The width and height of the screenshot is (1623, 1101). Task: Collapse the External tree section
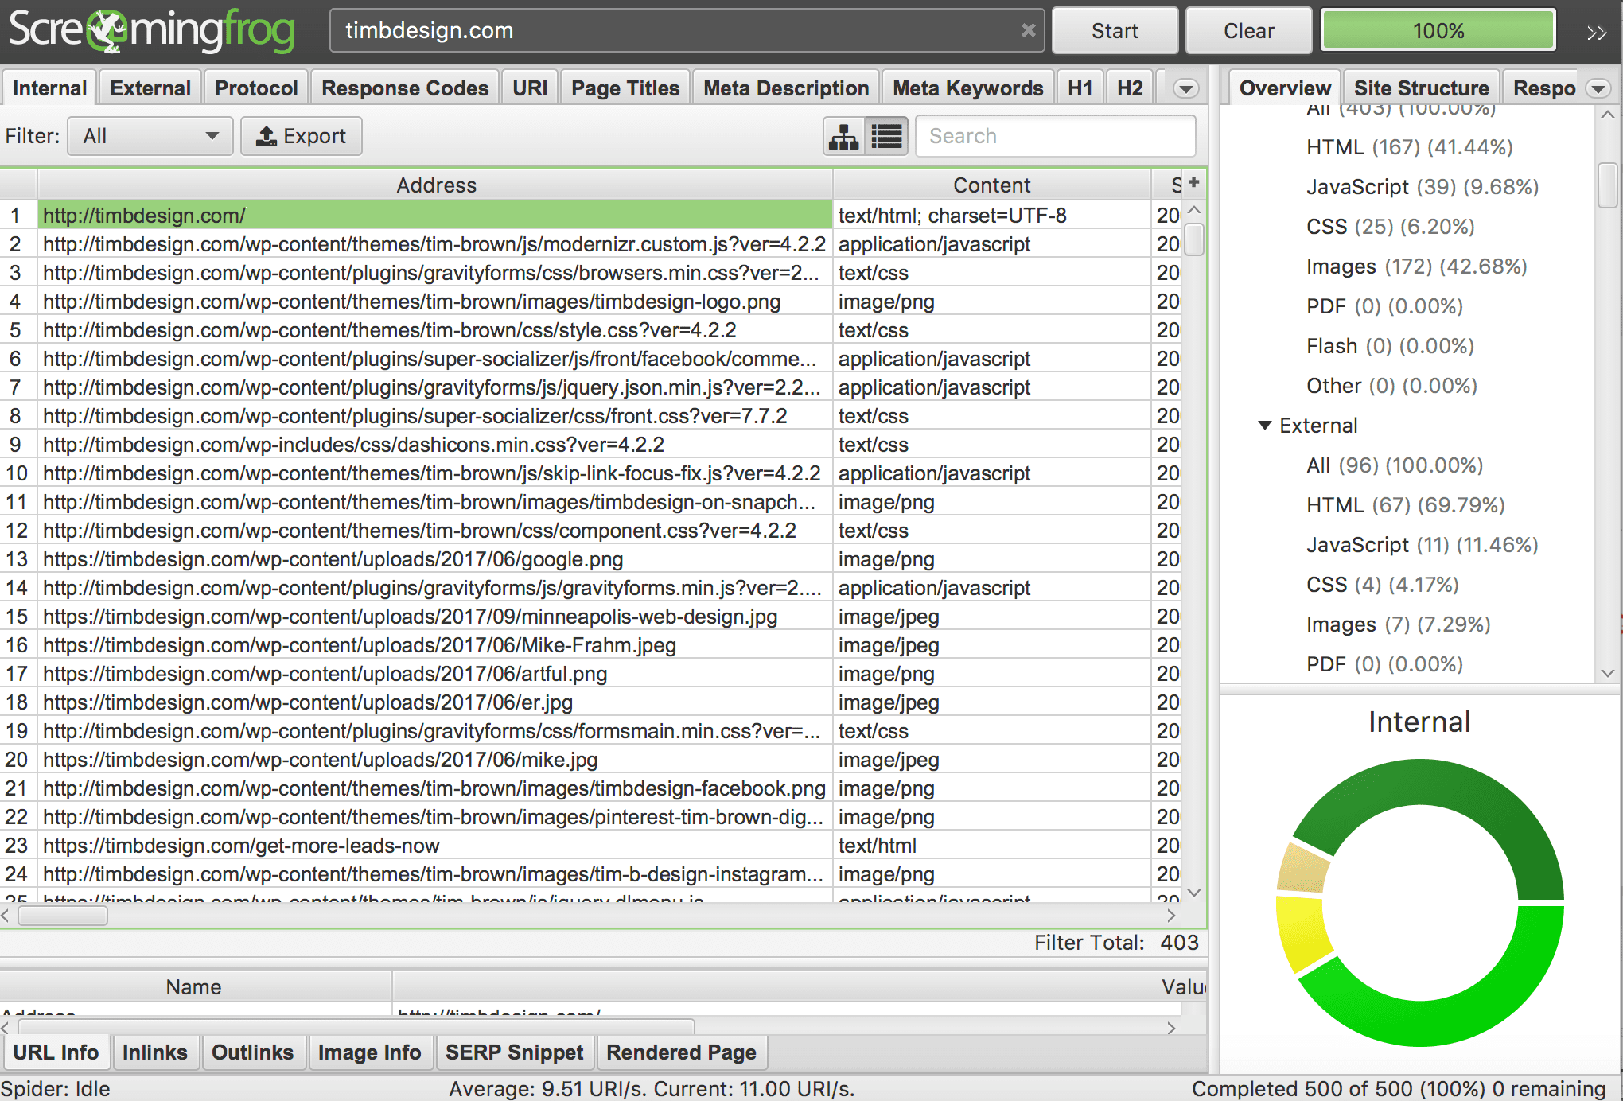[x=1264, y=426]
